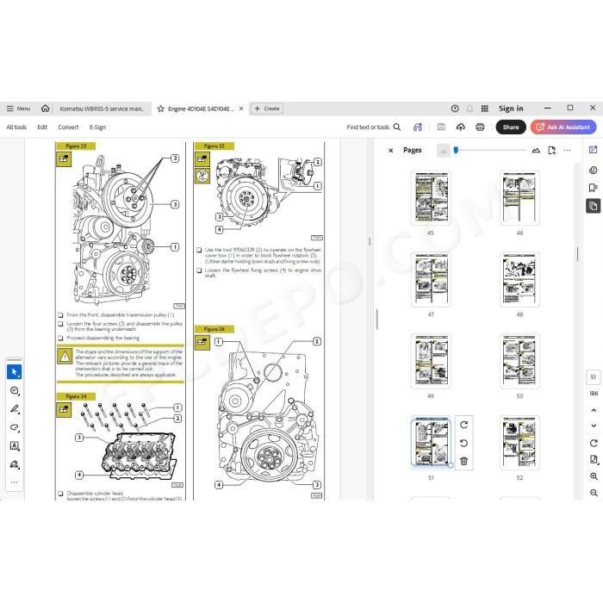The height and width of the screenshot is (603, 603).
Task: Toggle the Pages thumbnails panel icon
Action: click(593, 206)
